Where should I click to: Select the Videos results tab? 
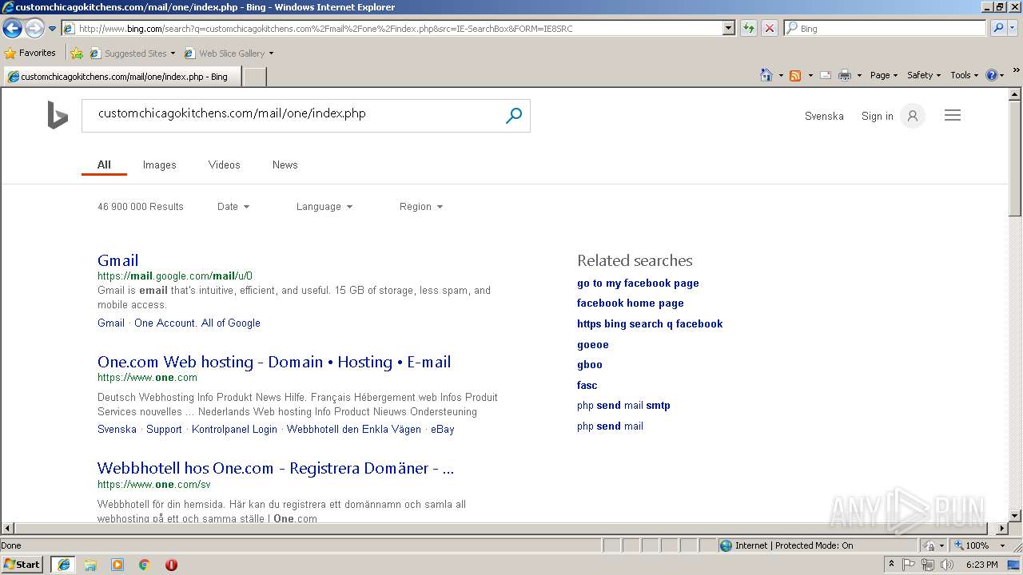(x=224, y=165)
